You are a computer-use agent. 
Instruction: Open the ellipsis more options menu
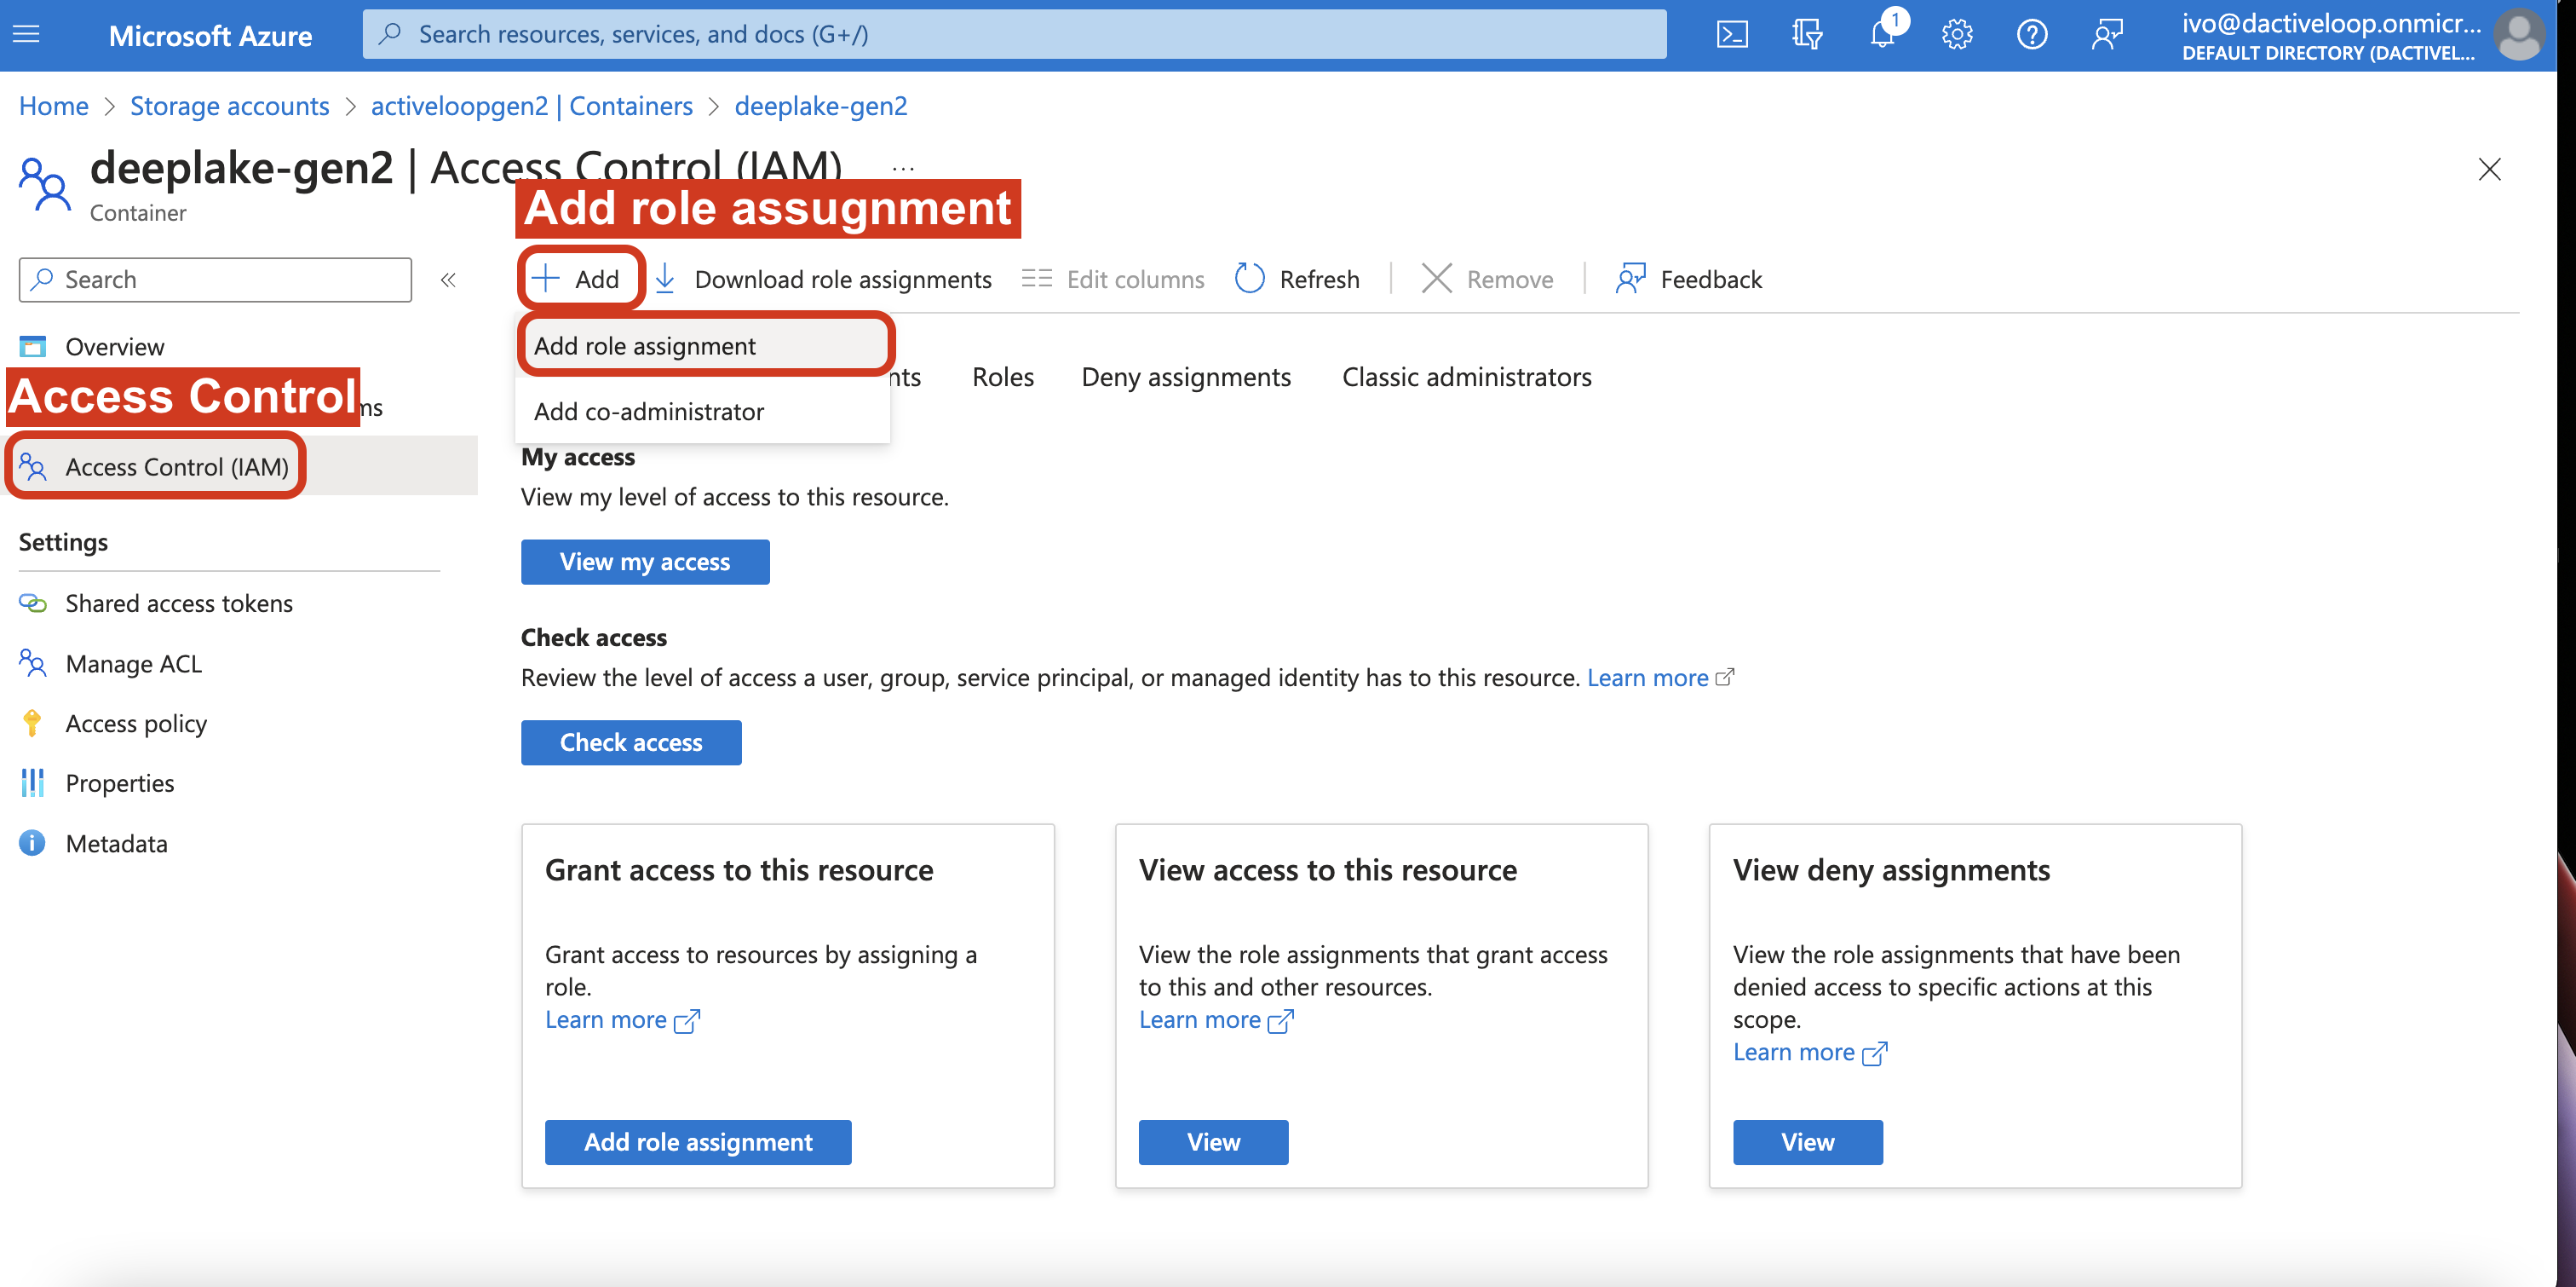click(x=903, y=168)
